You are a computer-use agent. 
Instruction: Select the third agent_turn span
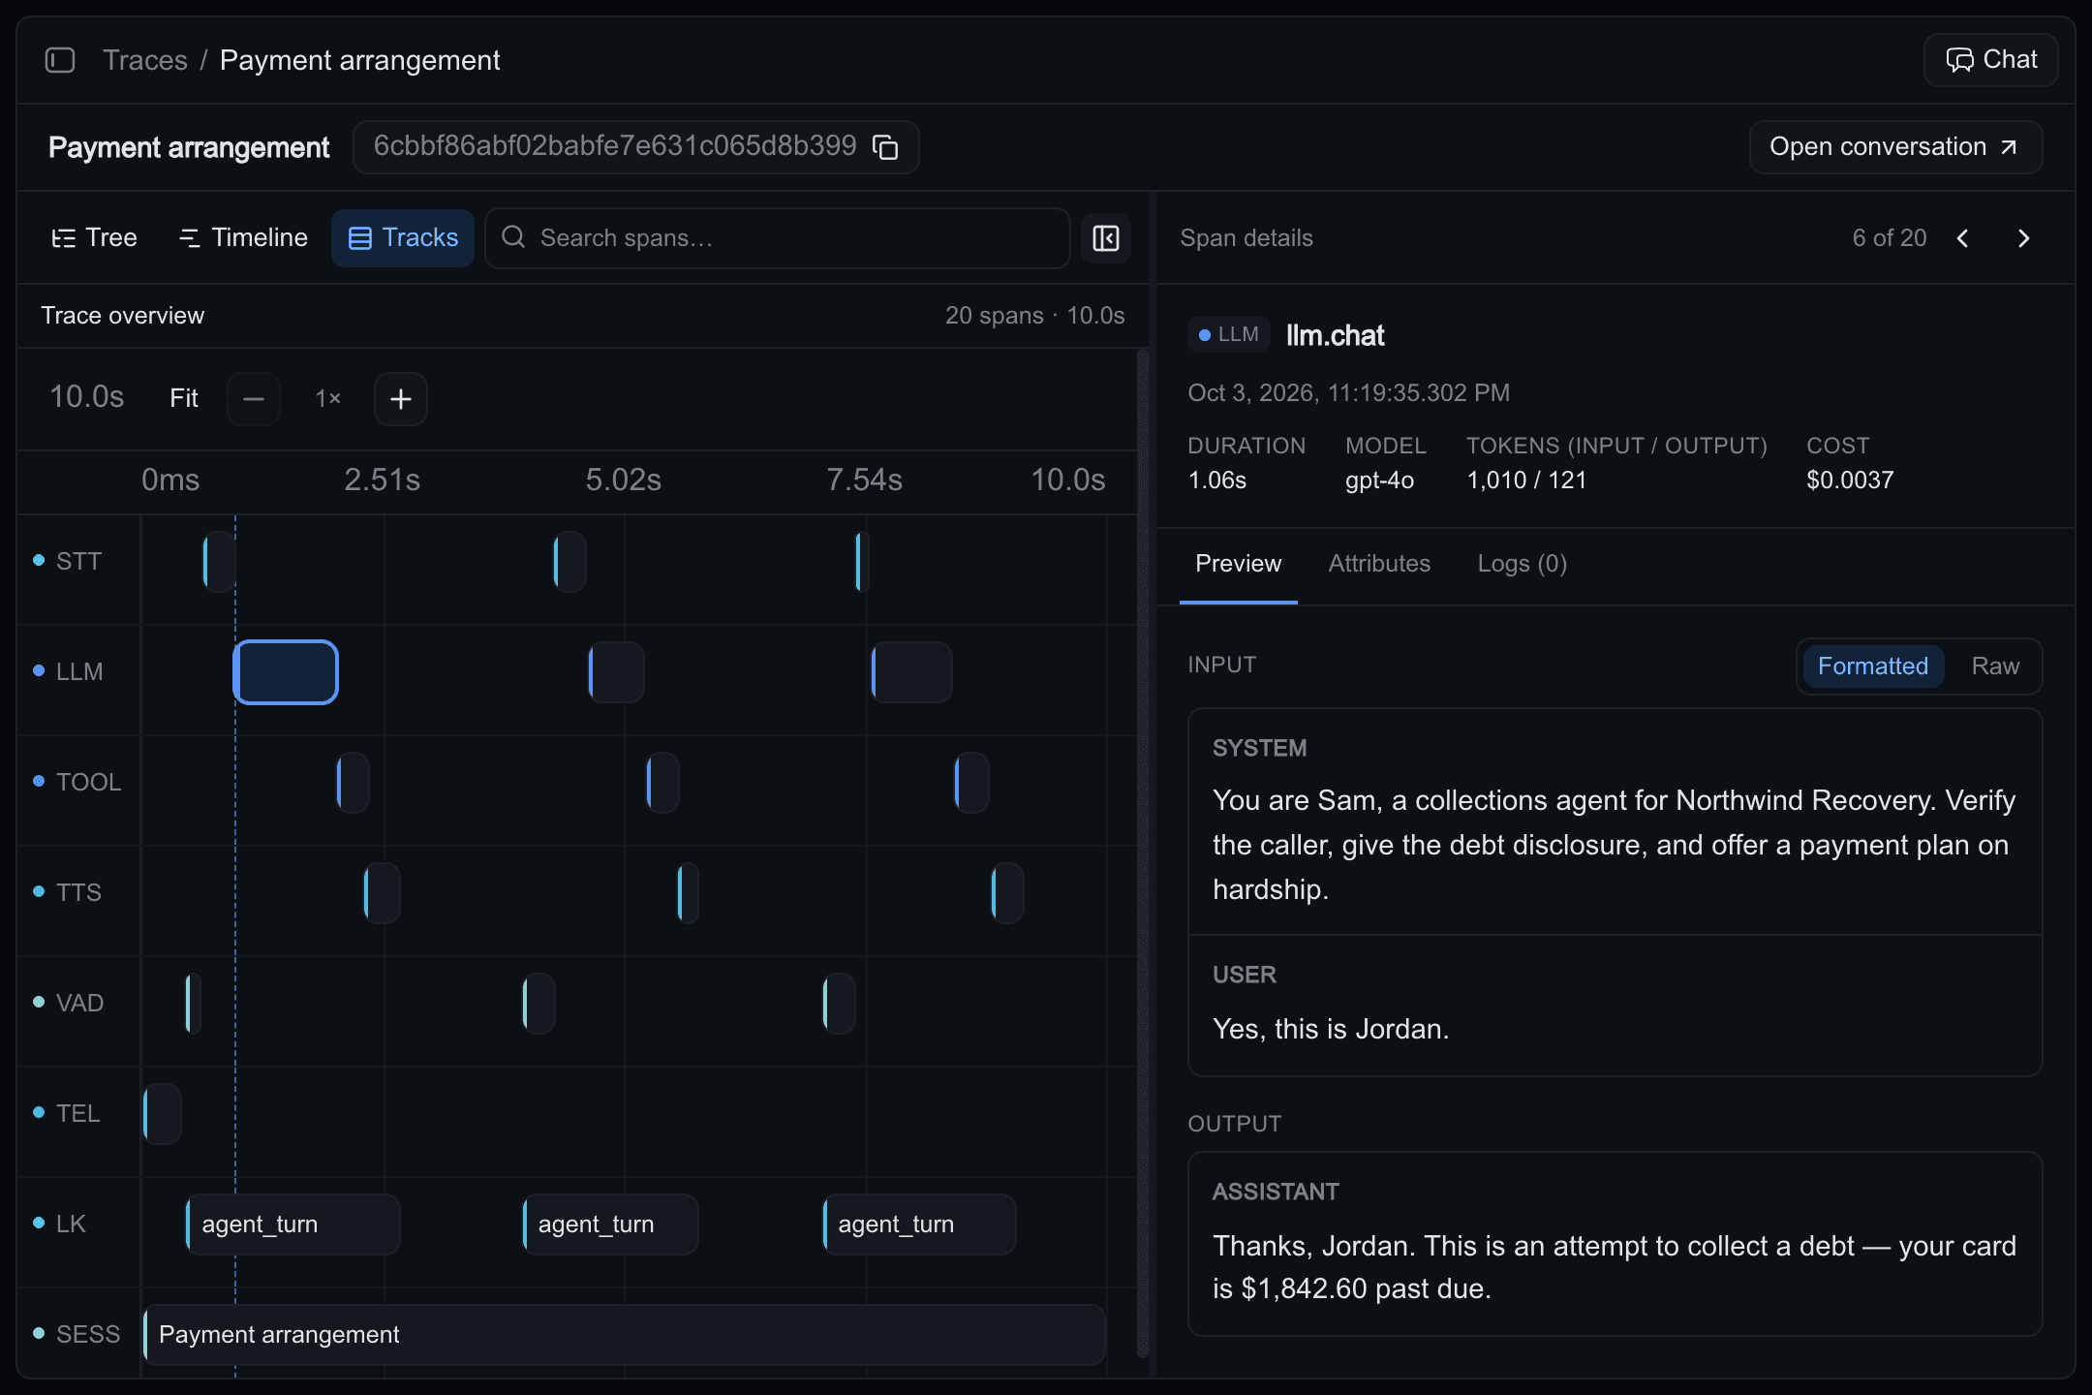919,1224
